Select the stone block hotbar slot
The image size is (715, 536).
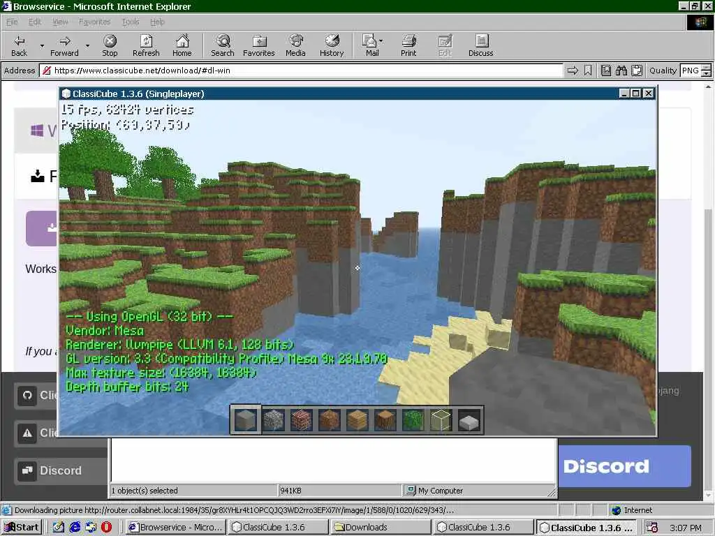(x=246, y=419)
